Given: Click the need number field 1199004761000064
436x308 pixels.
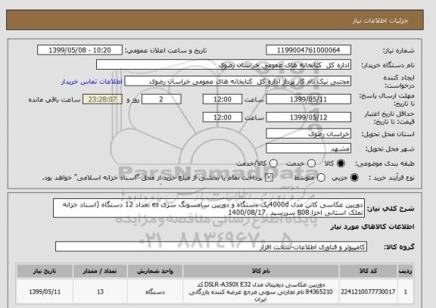Looking at the screenshot, I should [308, 50].
